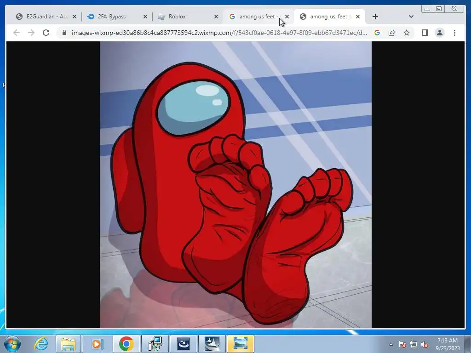Image resolution: width=471 pixels, height=353 pixels.
Task: Close the 2FA_Bypass tab
Action: click(145, 17)
